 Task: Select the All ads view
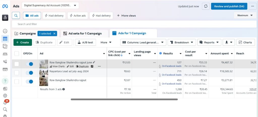coord(32,15)
